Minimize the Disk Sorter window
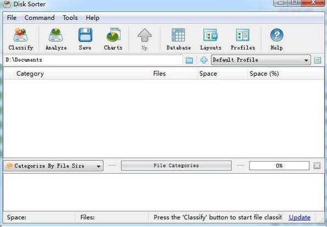Image resolution: width=327 pixels, height=227 pixels. pos(281,3)
